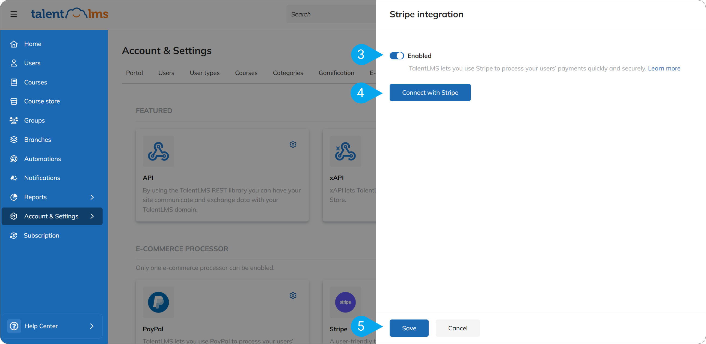Open the Portal settings tab
The width and height of the screenshot is (706, 344).
pyautogui.click(x=134, y=73)
